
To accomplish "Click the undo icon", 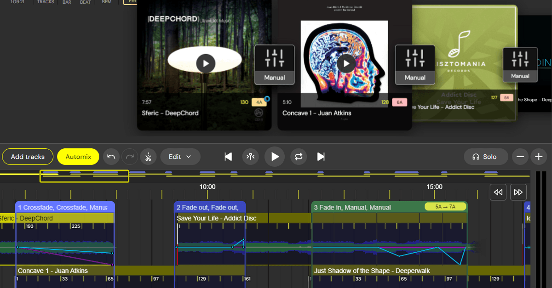I will 111,157.
